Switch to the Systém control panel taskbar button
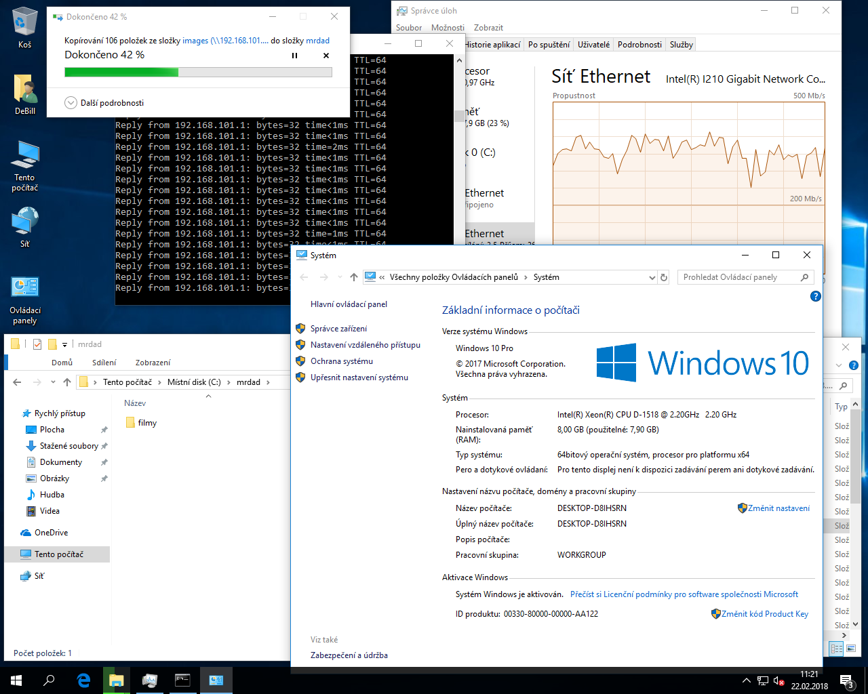The height and width of the screenshot is (694, 868). pos(216,680)
